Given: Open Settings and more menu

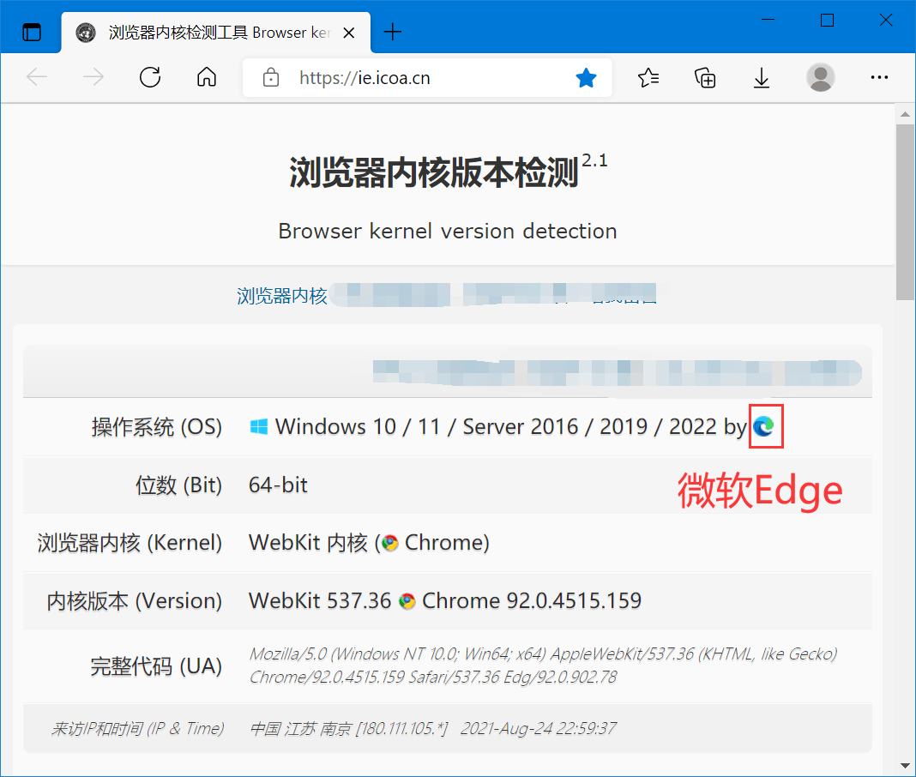Looking at the screenshot, I should click(x=879, y=77).
